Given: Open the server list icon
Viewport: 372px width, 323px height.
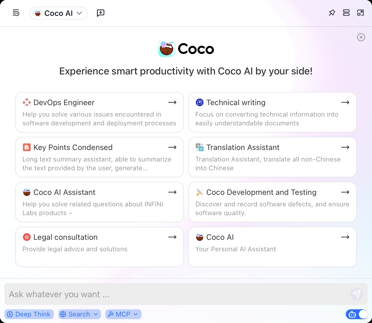Looking at the screenshot, I should point(346,13).
